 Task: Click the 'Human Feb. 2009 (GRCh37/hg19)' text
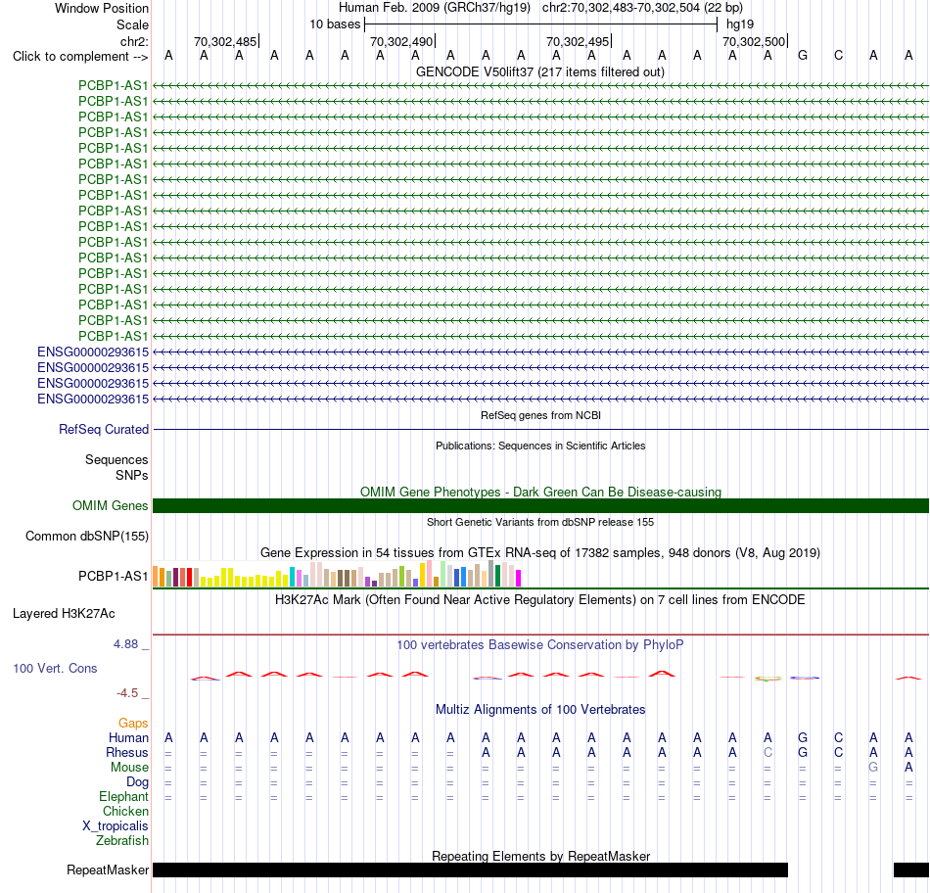tap(434, 8)
